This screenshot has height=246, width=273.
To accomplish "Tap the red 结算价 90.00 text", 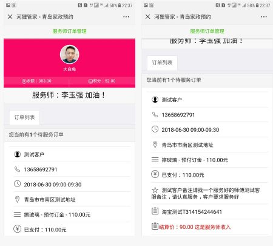I will 195,227.
